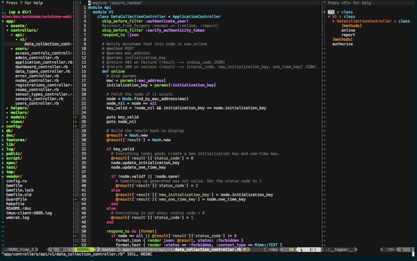Image resolution: width=417 pixels, height=261 pixels.
Task: Click the git sign on line 25
Action: point(76,117)
